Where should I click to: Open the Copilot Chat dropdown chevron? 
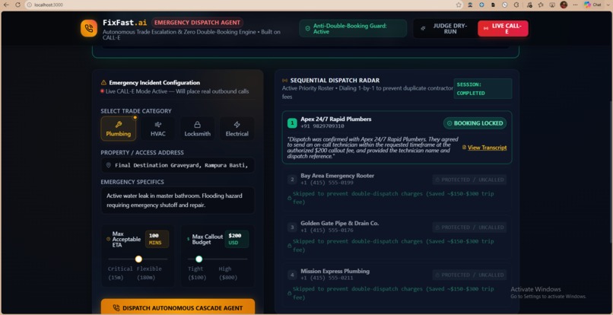608,5
